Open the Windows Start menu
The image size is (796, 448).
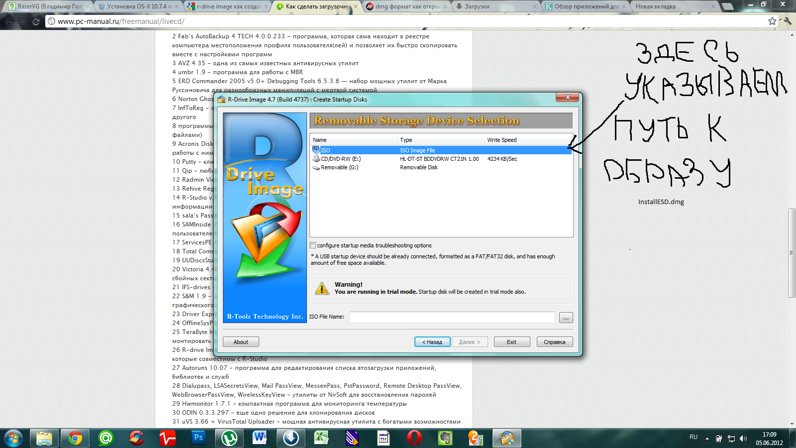13,438
